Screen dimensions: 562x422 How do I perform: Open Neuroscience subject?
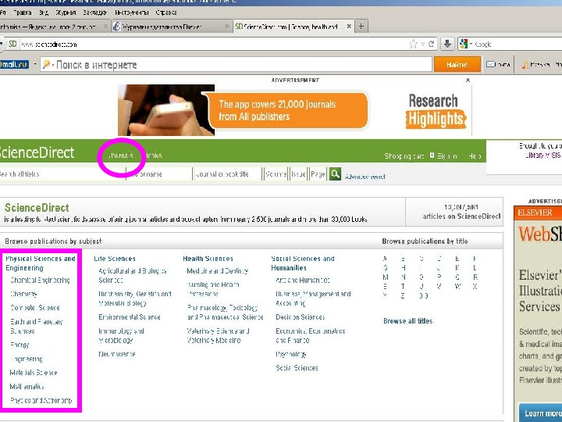(x=117, y=354)
